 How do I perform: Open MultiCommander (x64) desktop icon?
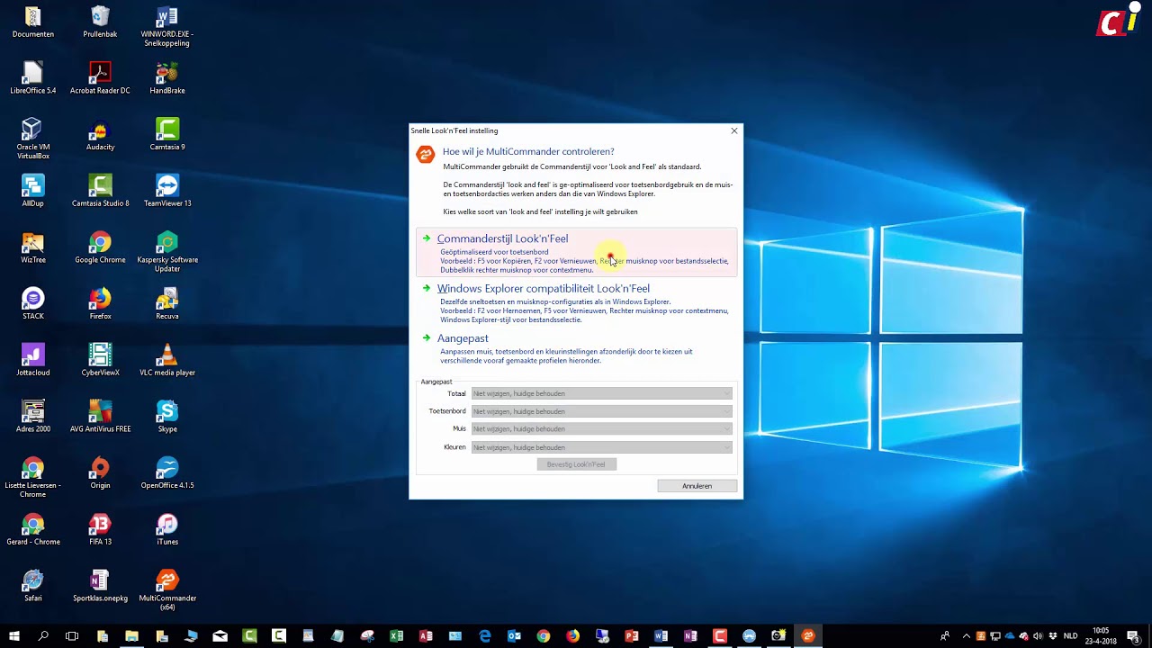[x=166, y=590]
